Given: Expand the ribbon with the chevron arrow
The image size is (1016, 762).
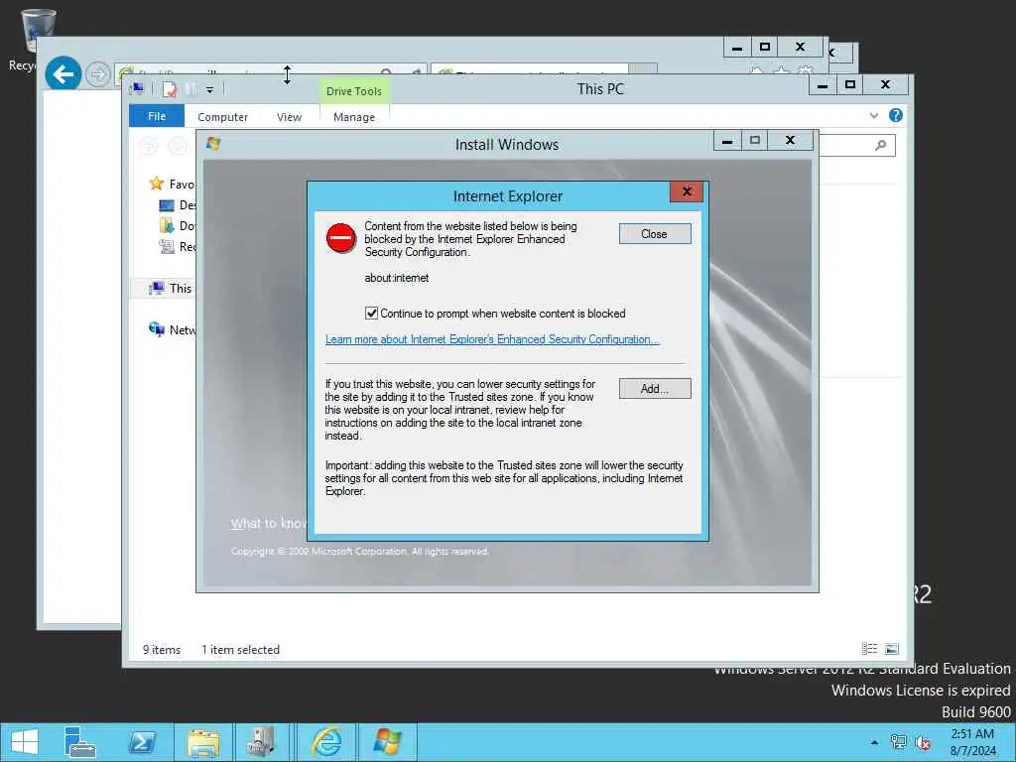Looking at the screenshot, I should coord(873,115).
